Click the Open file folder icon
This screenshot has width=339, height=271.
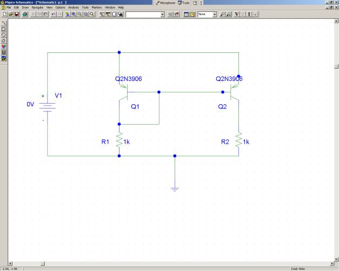coord(11,13)
